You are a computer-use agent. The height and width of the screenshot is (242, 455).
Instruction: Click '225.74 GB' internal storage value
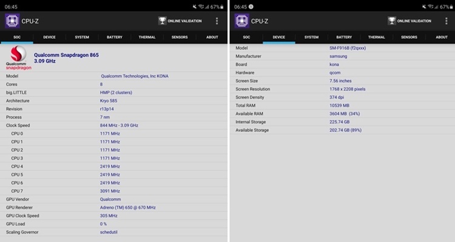(340, 122)
